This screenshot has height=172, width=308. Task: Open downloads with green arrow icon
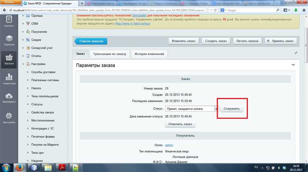pyautogui.click(x=296, y=10)
